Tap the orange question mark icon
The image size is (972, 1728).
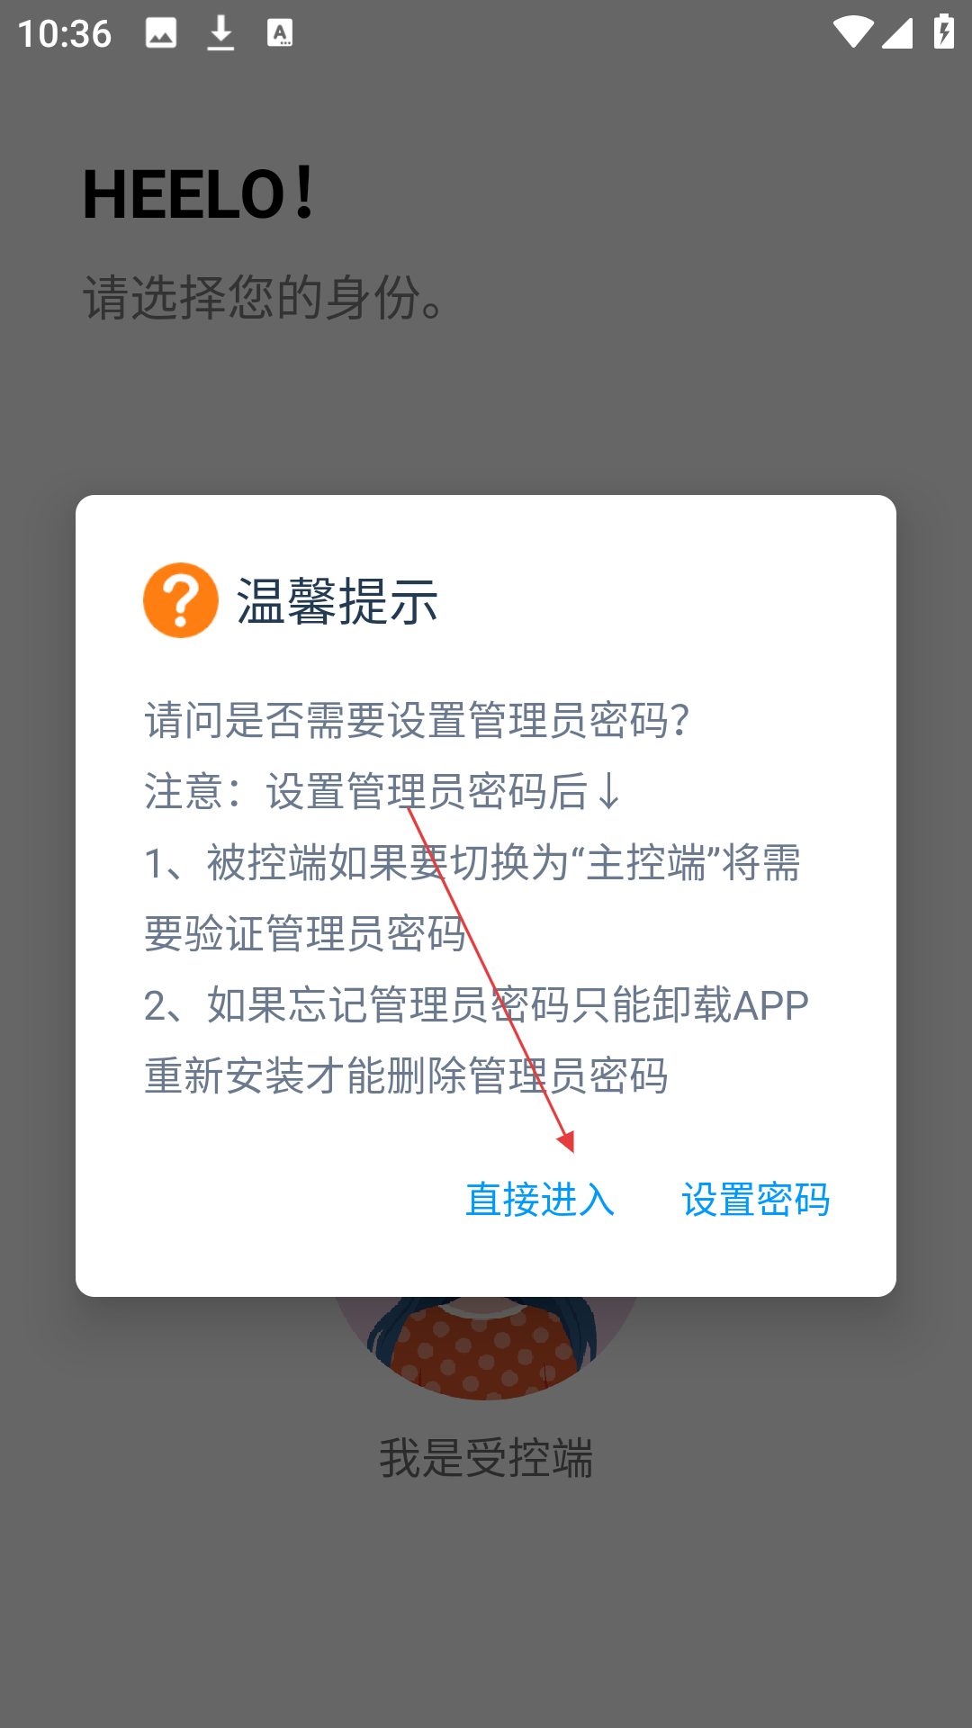coord(181,600)
